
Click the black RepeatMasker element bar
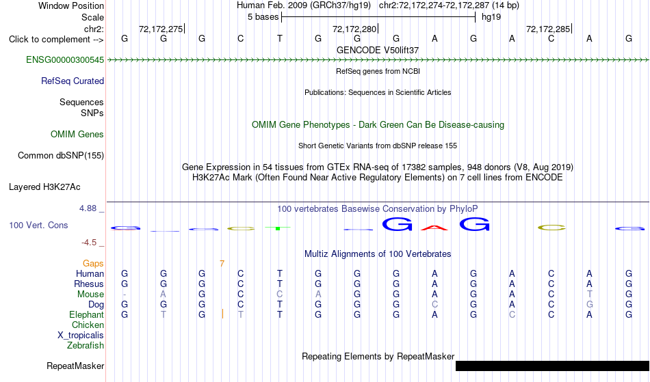[552, 366]
